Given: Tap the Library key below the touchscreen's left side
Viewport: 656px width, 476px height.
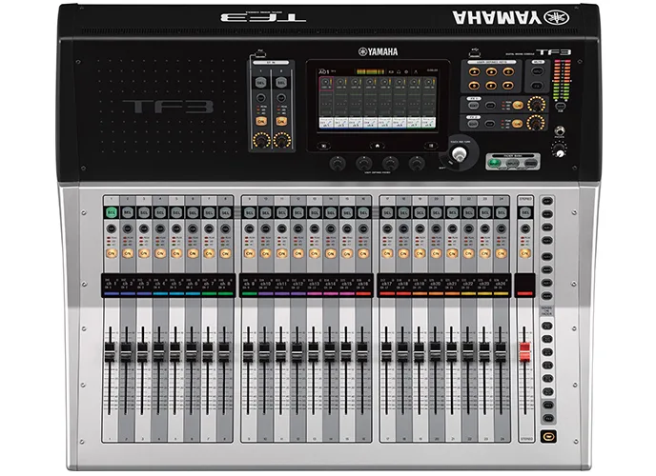Looking at the screenshot, I should (x=323, y=146).
